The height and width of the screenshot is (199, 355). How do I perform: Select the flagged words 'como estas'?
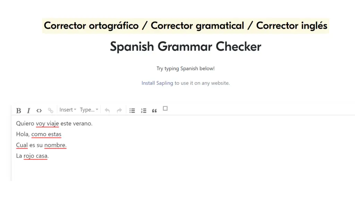46,134
